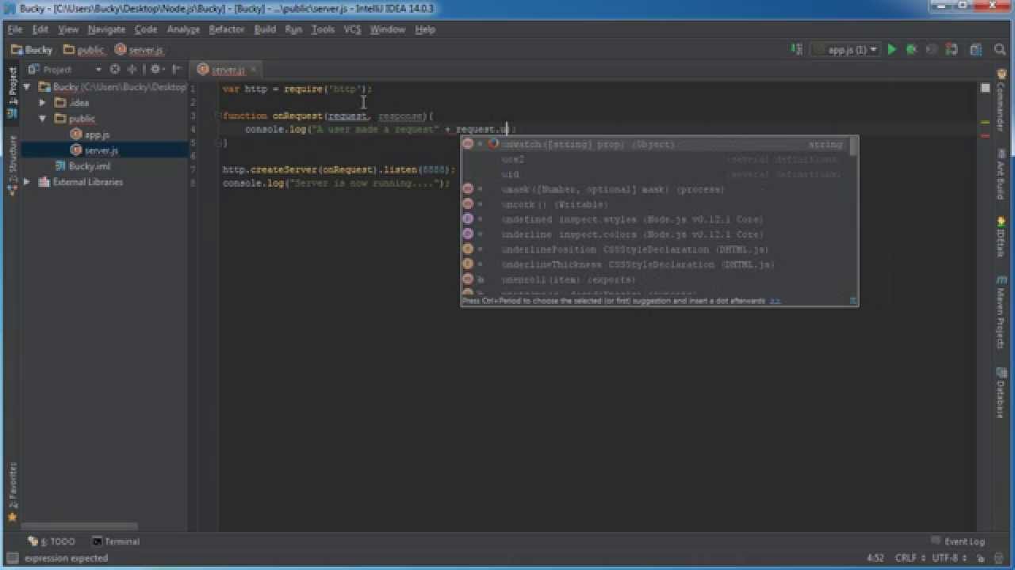This screenshot has height=570, width=1015.
Task: Toggle the Database side panel
Action: click(x=1002, y=393)
